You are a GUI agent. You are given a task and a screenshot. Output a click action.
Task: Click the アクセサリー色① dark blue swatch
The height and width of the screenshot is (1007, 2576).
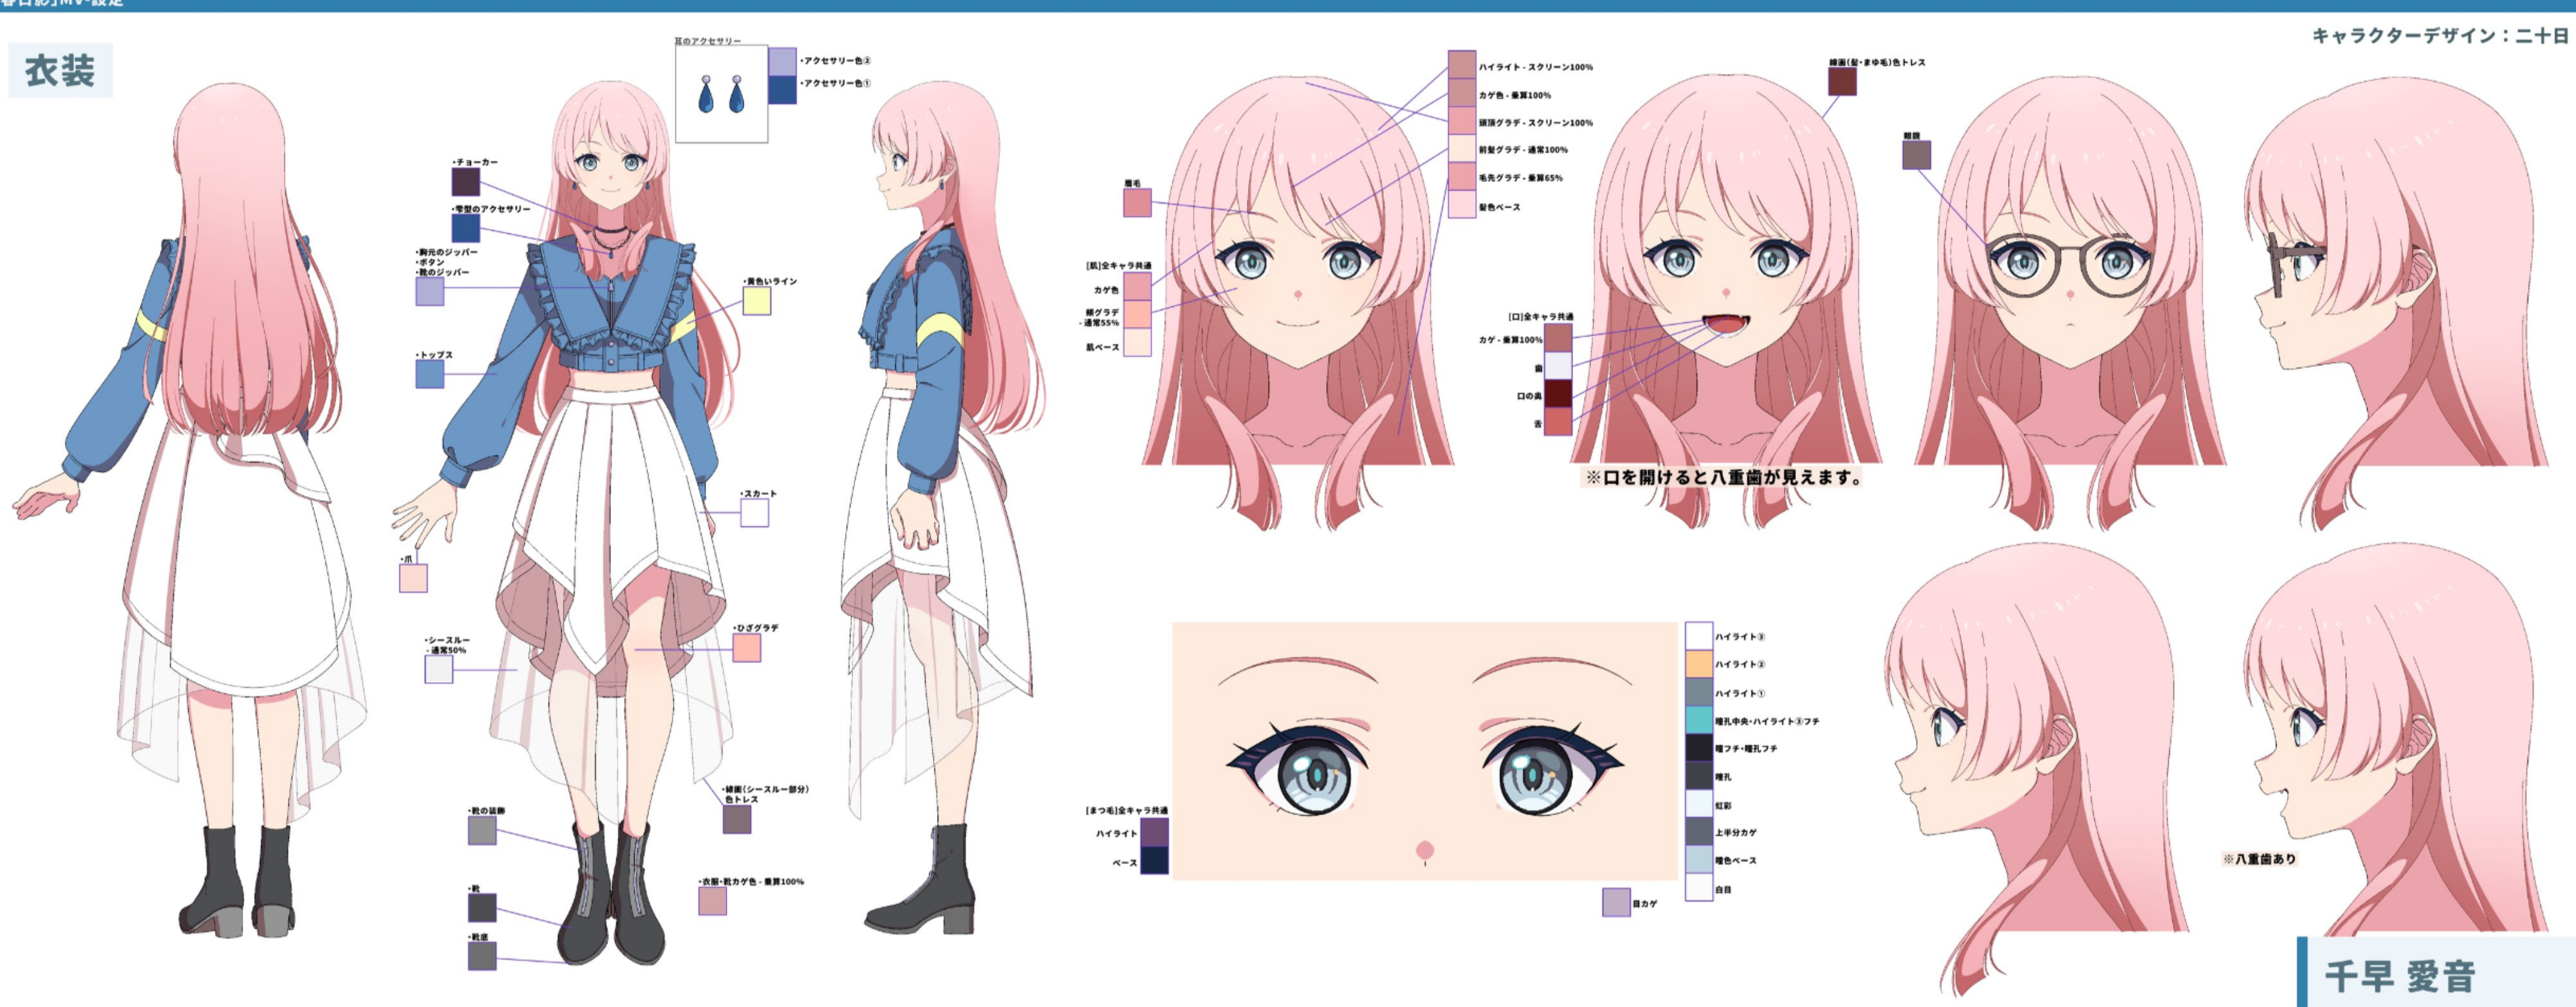(x=782, y=90)
